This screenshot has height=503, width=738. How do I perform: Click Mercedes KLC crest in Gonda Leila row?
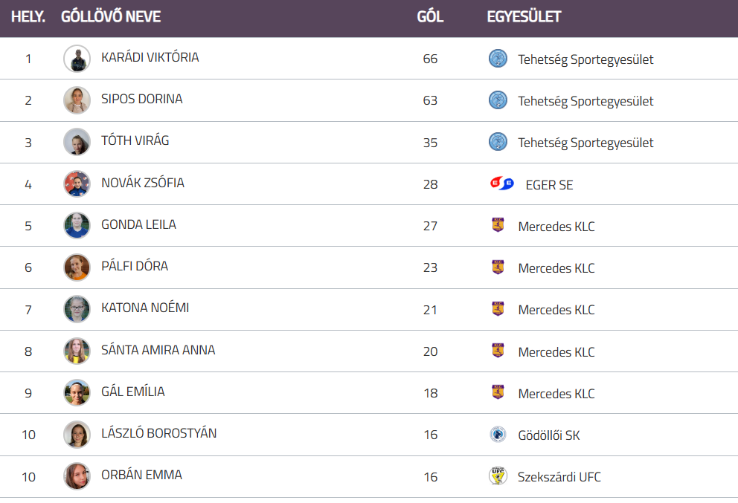pos(498,225)
